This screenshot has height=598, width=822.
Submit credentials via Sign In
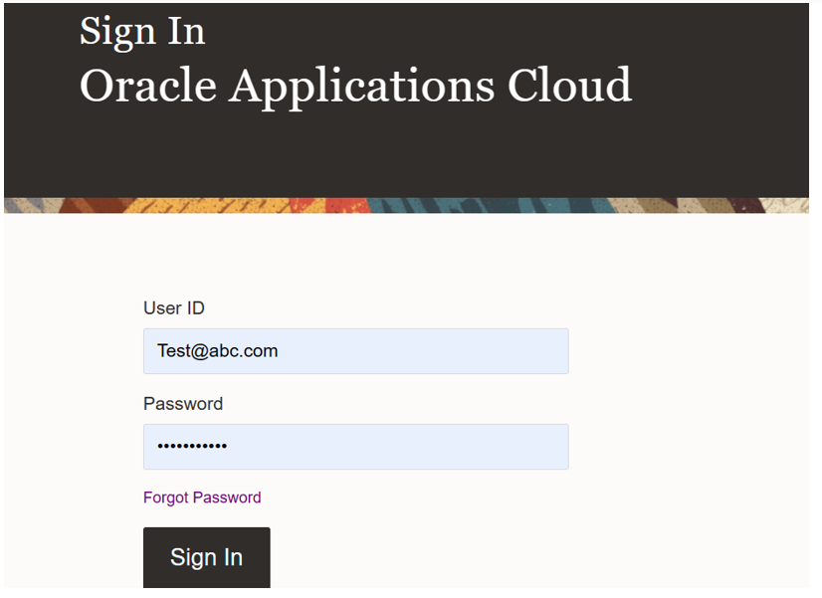(x=206, y=557)
